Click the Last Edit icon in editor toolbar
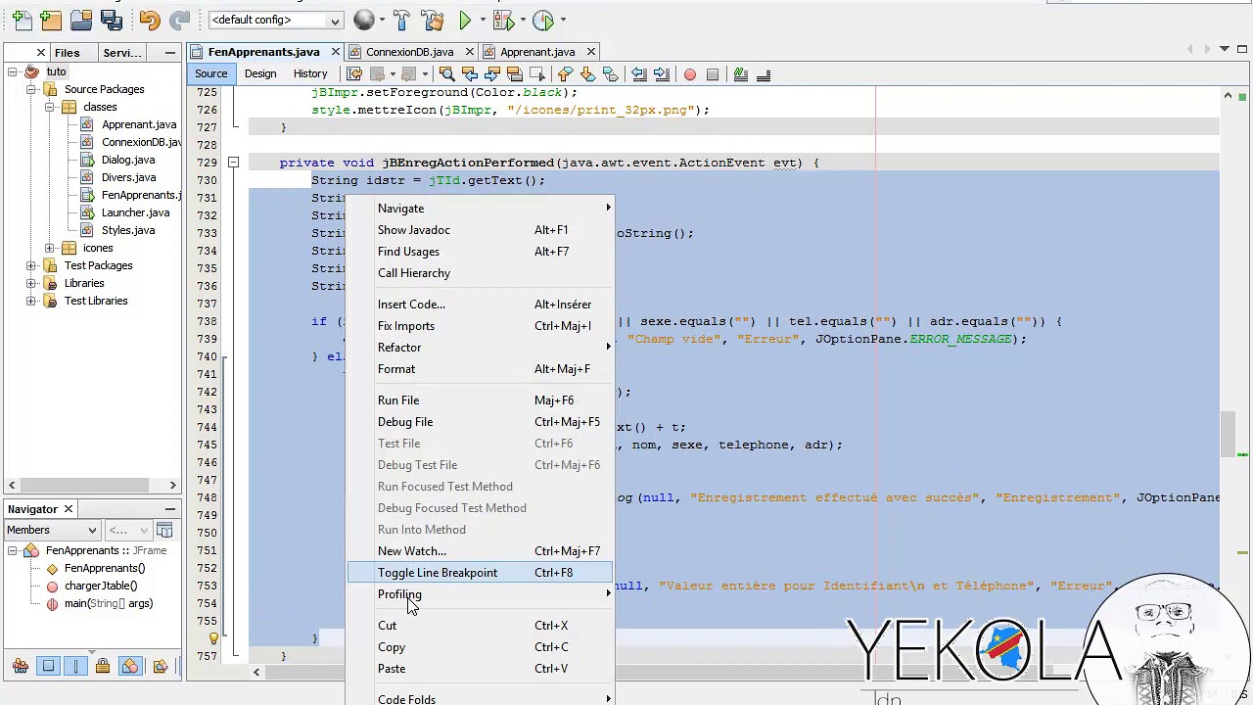This screenshot has width=1253, height=705. (354, 73)
